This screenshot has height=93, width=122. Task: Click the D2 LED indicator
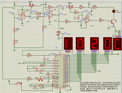(114, 11)
